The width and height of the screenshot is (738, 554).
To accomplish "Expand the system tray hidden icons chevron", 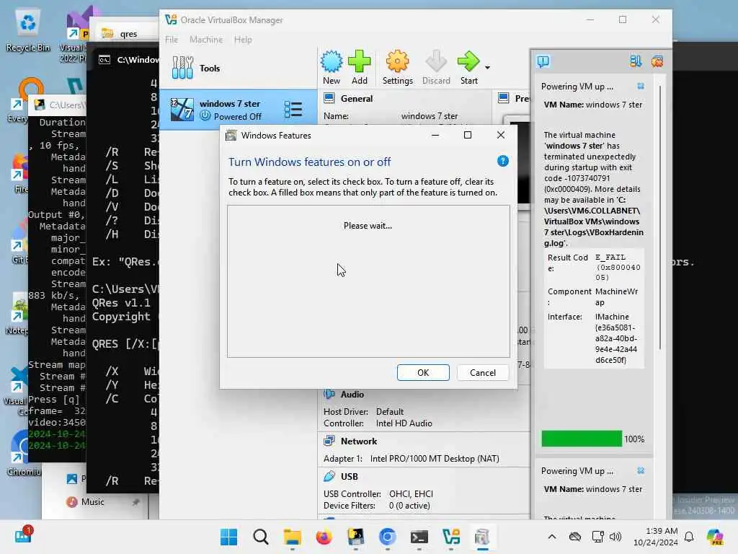I will tap(552, 537).
